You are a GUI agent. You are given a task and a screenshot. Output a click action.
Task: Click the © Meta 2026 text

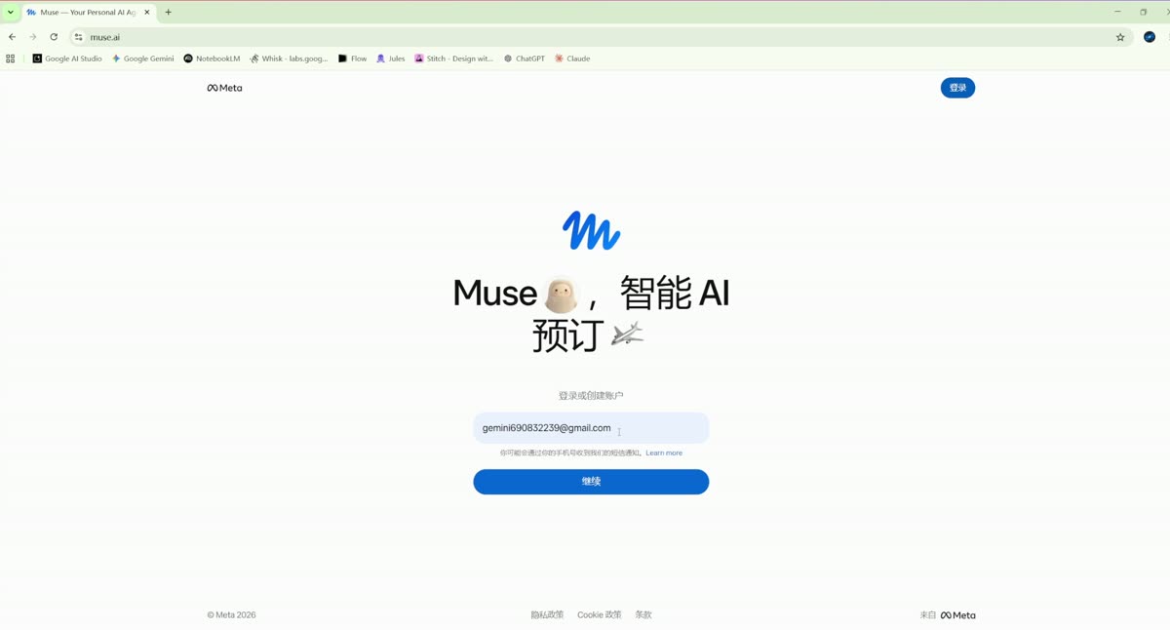pyautogui.click(x=231, y=615)
